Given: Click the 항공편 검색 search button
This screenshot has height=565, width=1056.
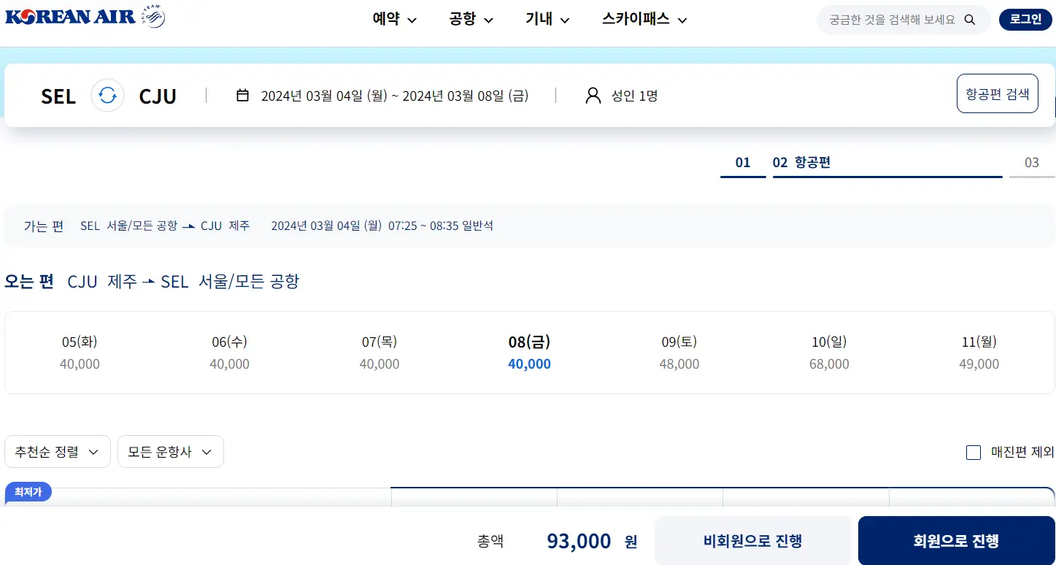Looking at the screenshot, I should (x=997, y=93).
